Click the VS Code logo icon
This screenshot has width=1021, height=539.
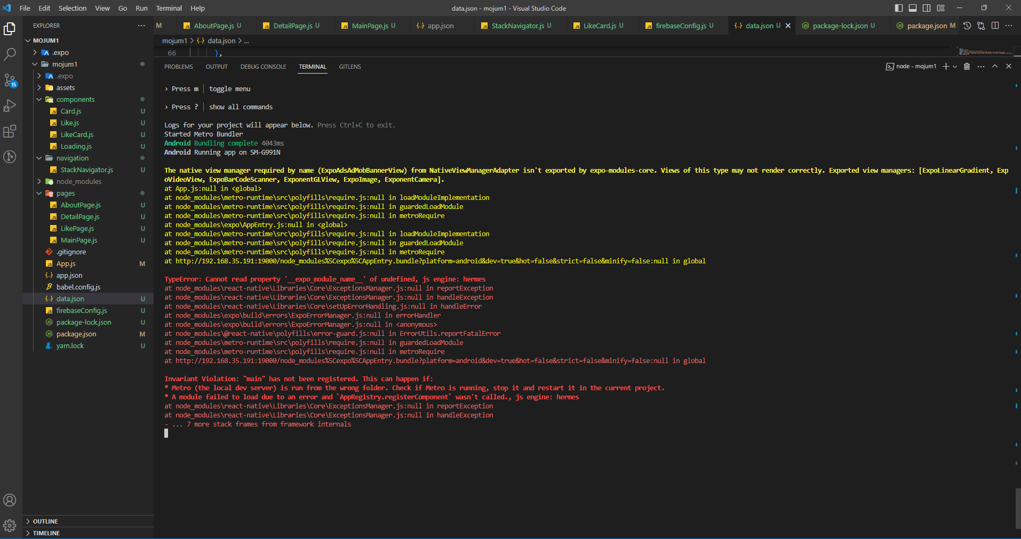7,8
